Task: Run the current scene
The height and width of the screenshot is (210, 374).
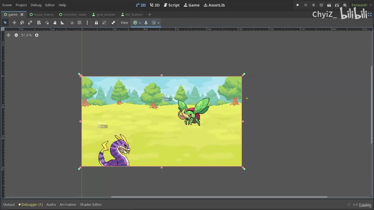Action: click(x=329, y=5)
